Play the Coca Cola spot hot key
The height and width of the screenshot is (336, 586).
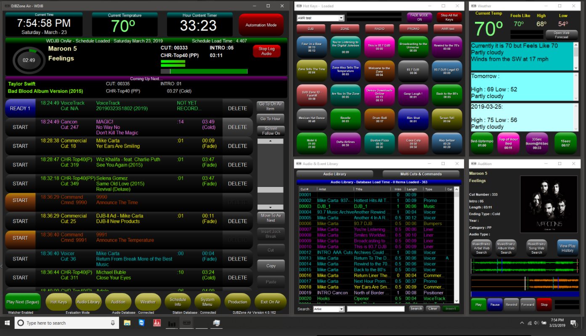click(413, 142)
